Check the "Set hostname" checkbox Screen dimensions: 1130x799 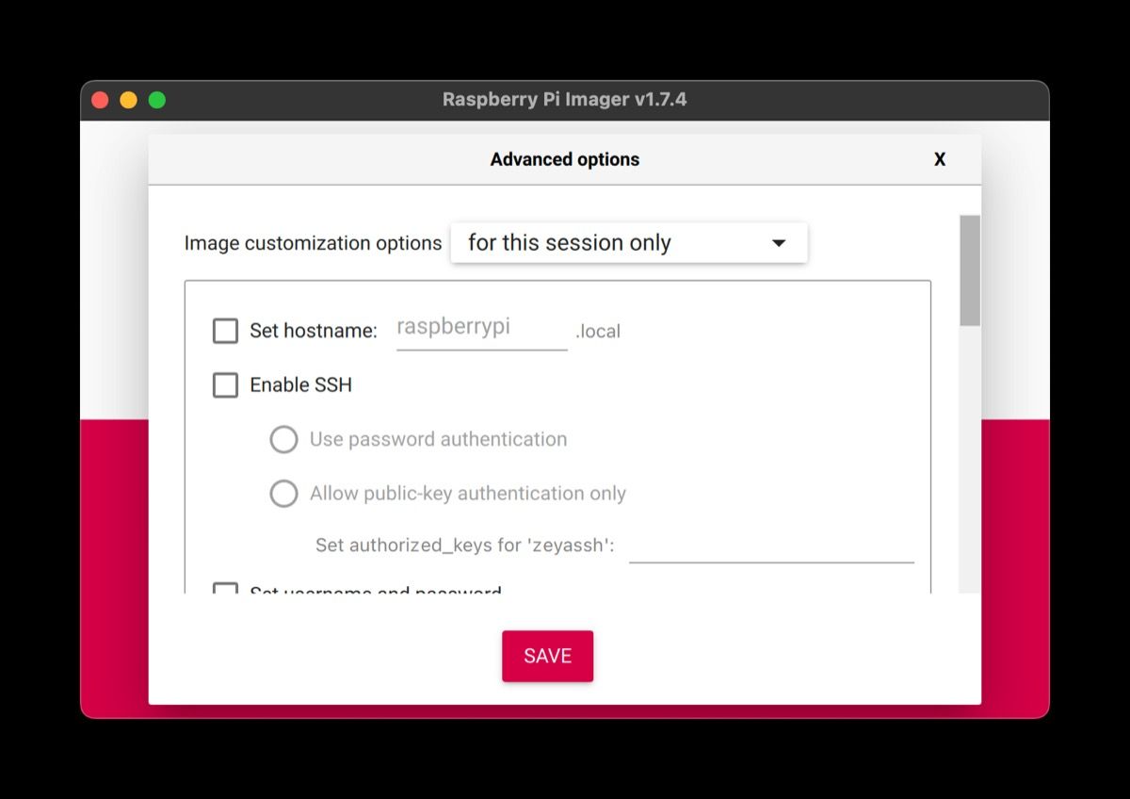click(x=225, y=331)
